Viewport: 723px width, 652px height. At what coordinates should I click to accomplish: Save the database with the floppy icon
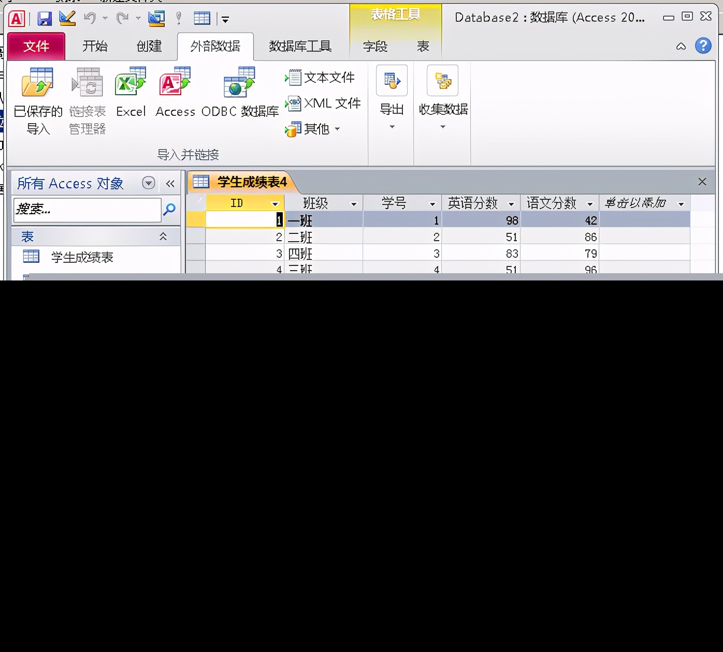point(45,19)
